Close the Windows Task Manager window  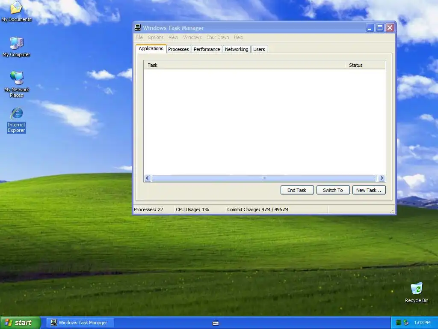coord(390,28)
